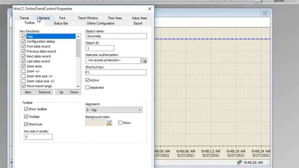Viewport: 299px width, 168px height.
Task: Switch to the Trend Window tab
Action: point(88,18)
